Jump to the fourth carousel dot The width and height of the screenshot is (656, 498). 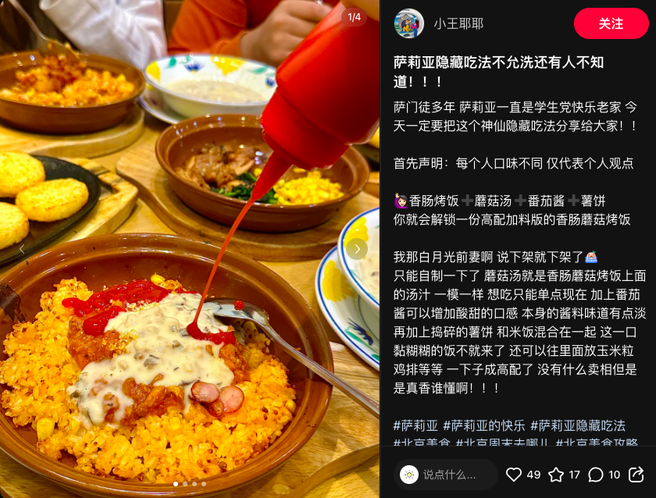(x=204, y=484)
